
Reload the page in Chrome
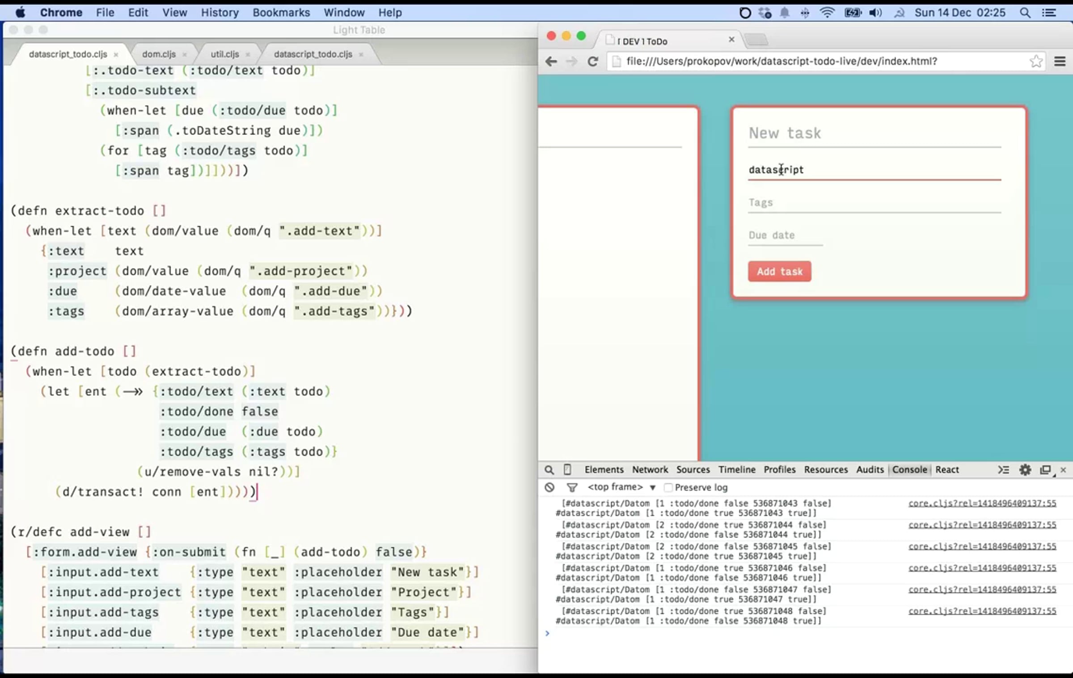(x=593, y=61)
